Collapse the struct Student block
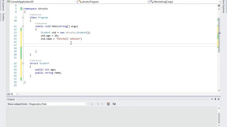The width and height of the screenshot is (227, 127). [23, 64]
